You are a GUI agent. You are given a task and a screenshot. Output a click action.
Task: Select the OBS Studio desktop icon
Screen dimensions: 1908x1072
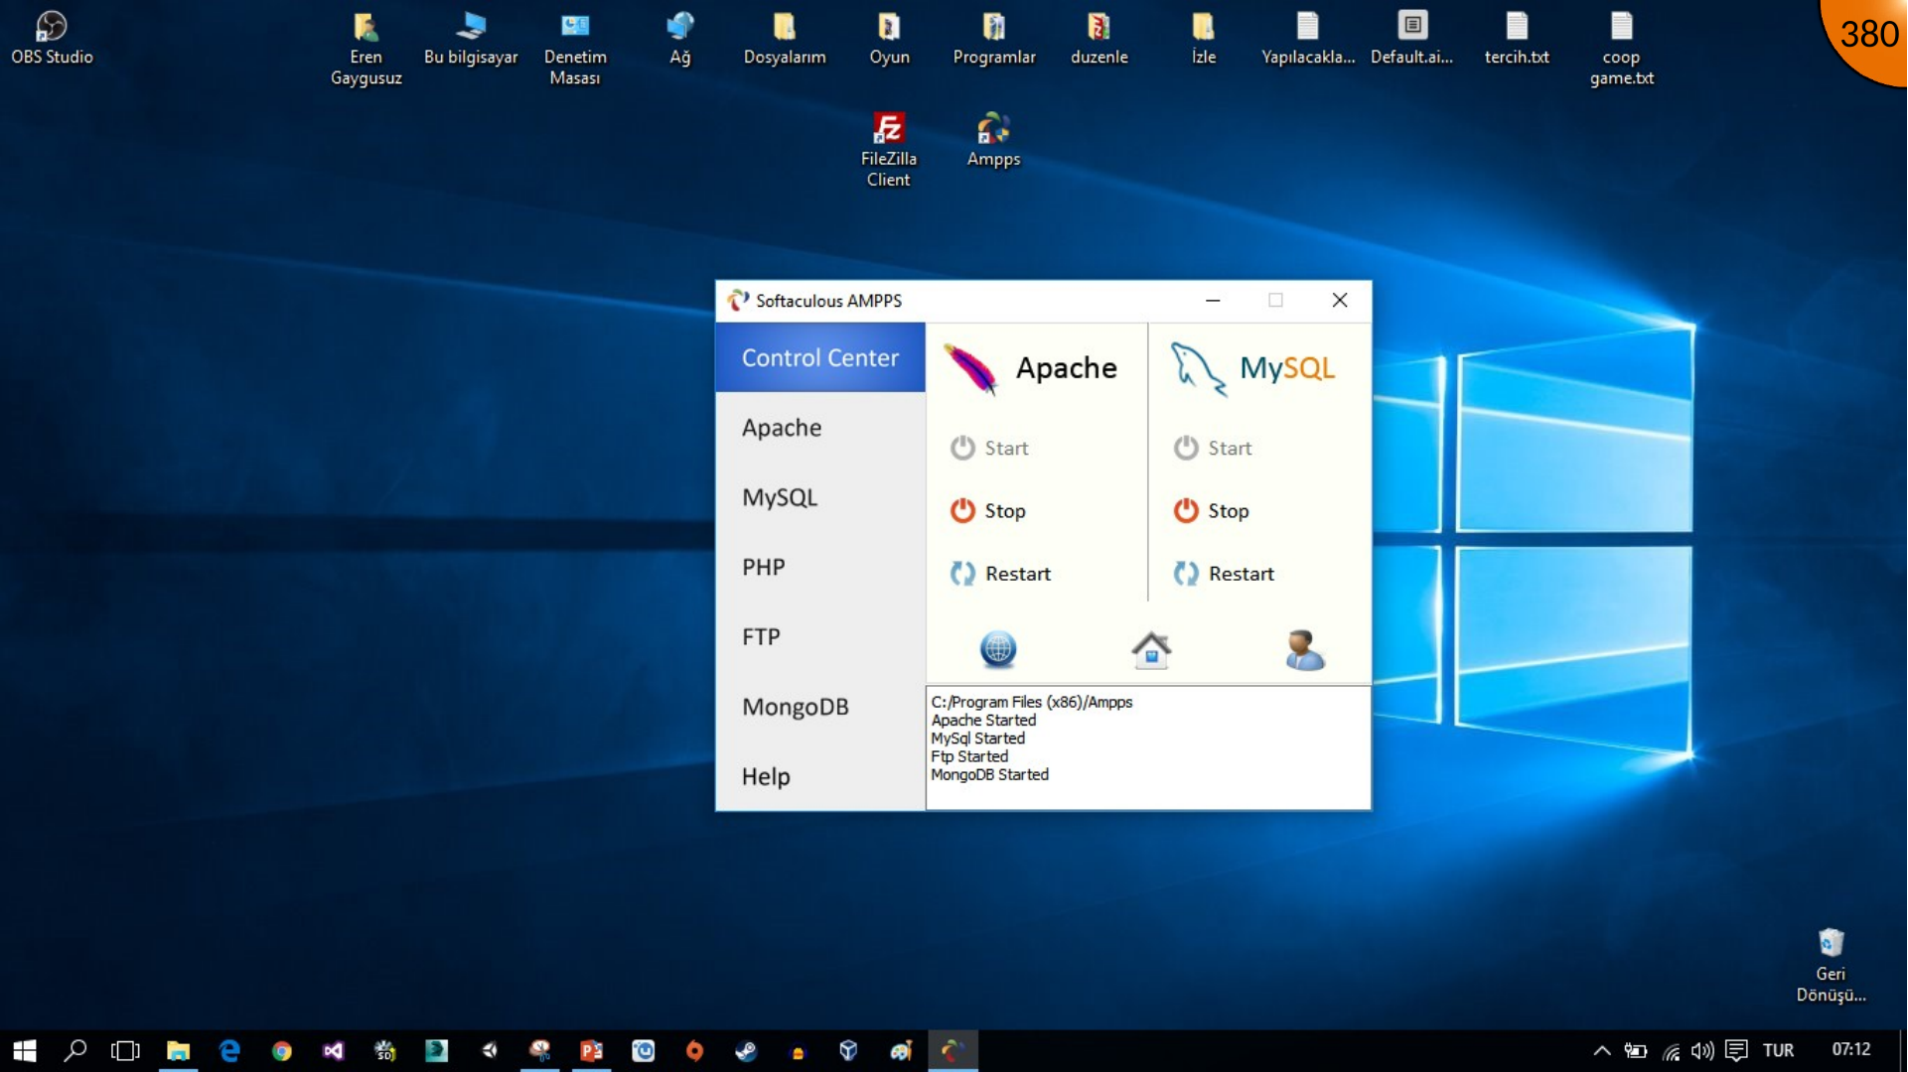point(52,38)
